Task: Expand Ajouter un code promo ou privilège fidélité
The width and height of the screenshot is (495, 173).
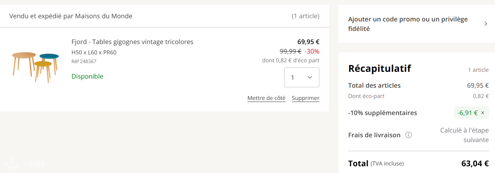Action: (408, 24)
